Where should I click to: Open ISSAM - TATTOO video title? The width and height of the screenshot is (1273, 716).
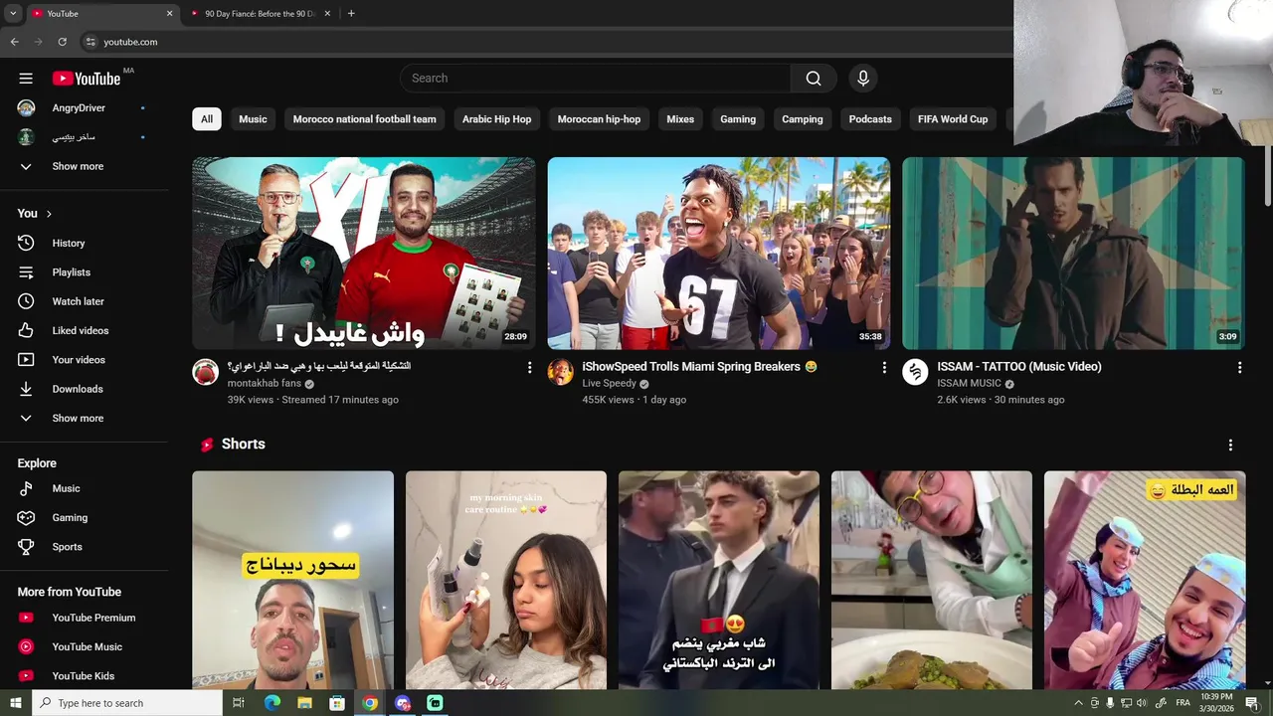click(1019, 367)
